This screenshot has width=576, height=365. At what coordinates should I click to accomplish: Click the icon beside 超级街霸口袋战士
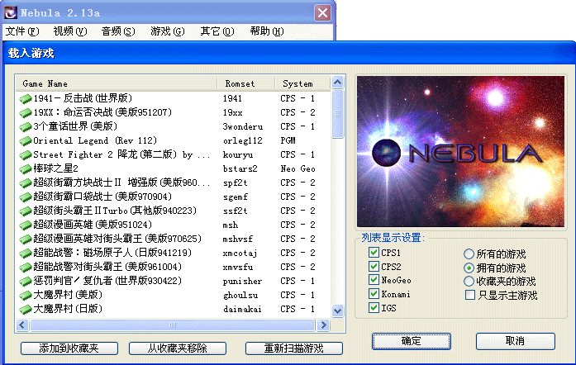coord(26,197)
